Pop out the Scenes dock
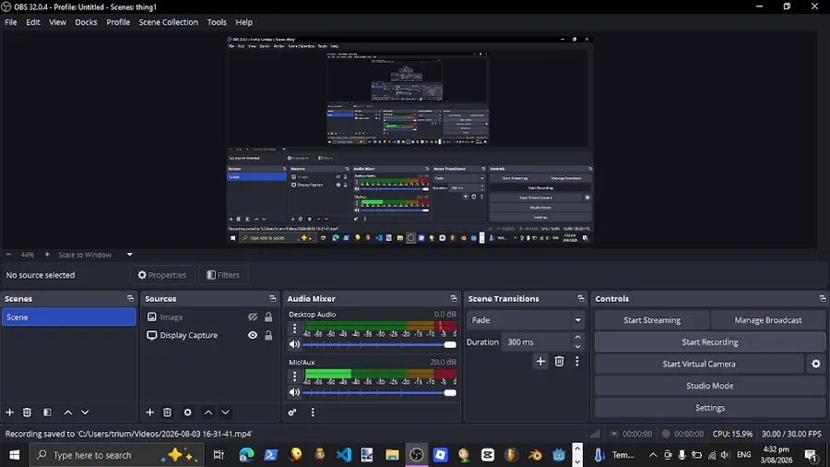 coord(130,299)
